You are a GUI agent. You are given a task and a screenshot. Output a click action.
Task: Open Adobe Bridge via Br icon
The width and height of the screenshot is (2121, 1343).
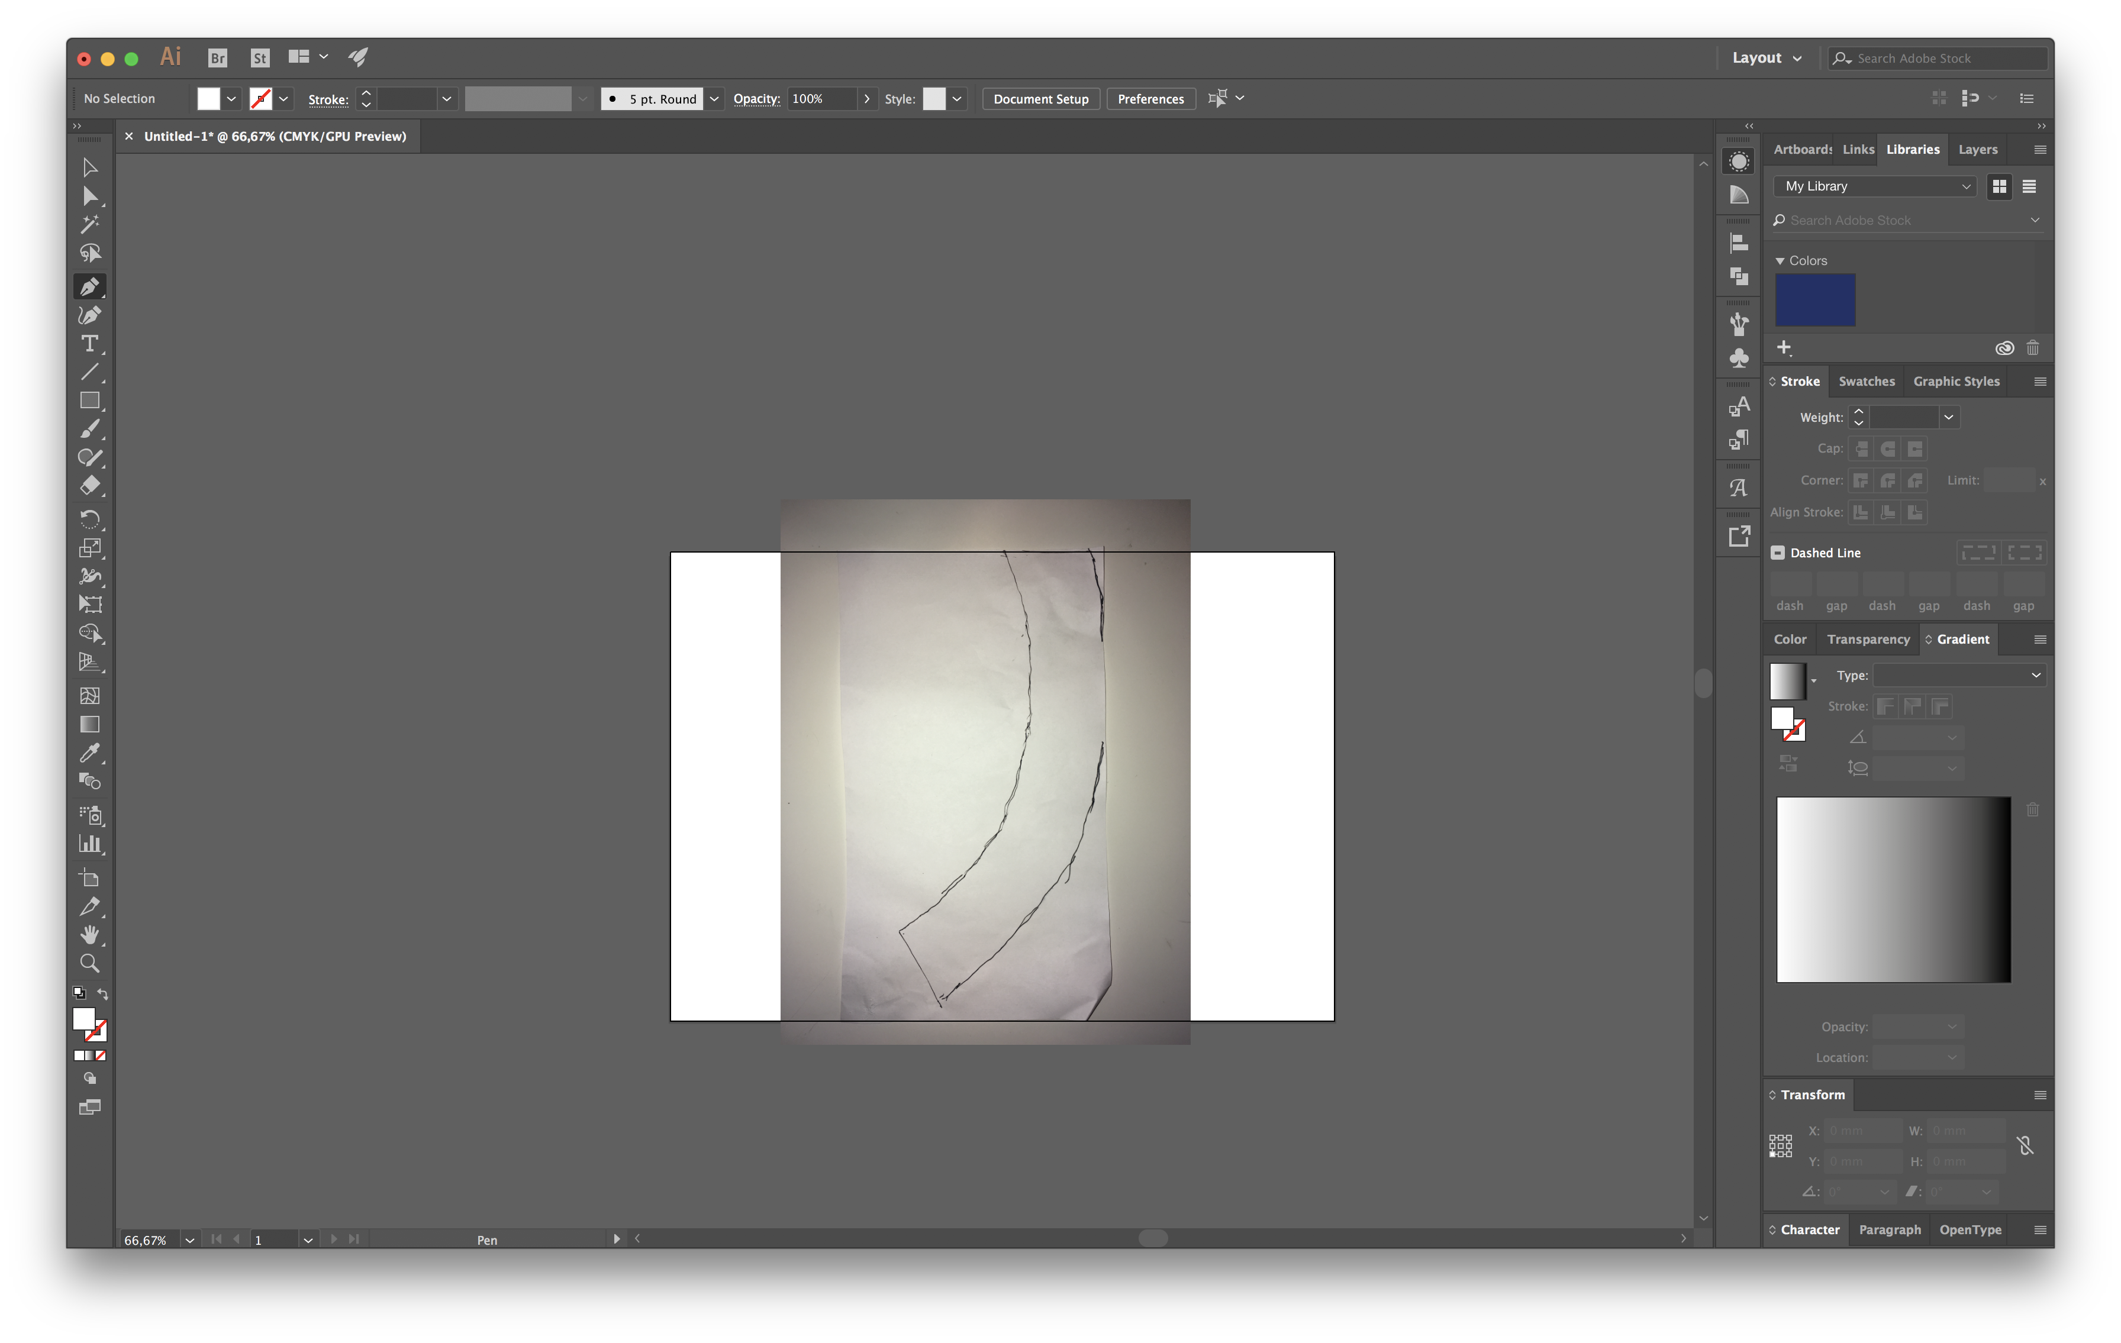coord(218,58)
